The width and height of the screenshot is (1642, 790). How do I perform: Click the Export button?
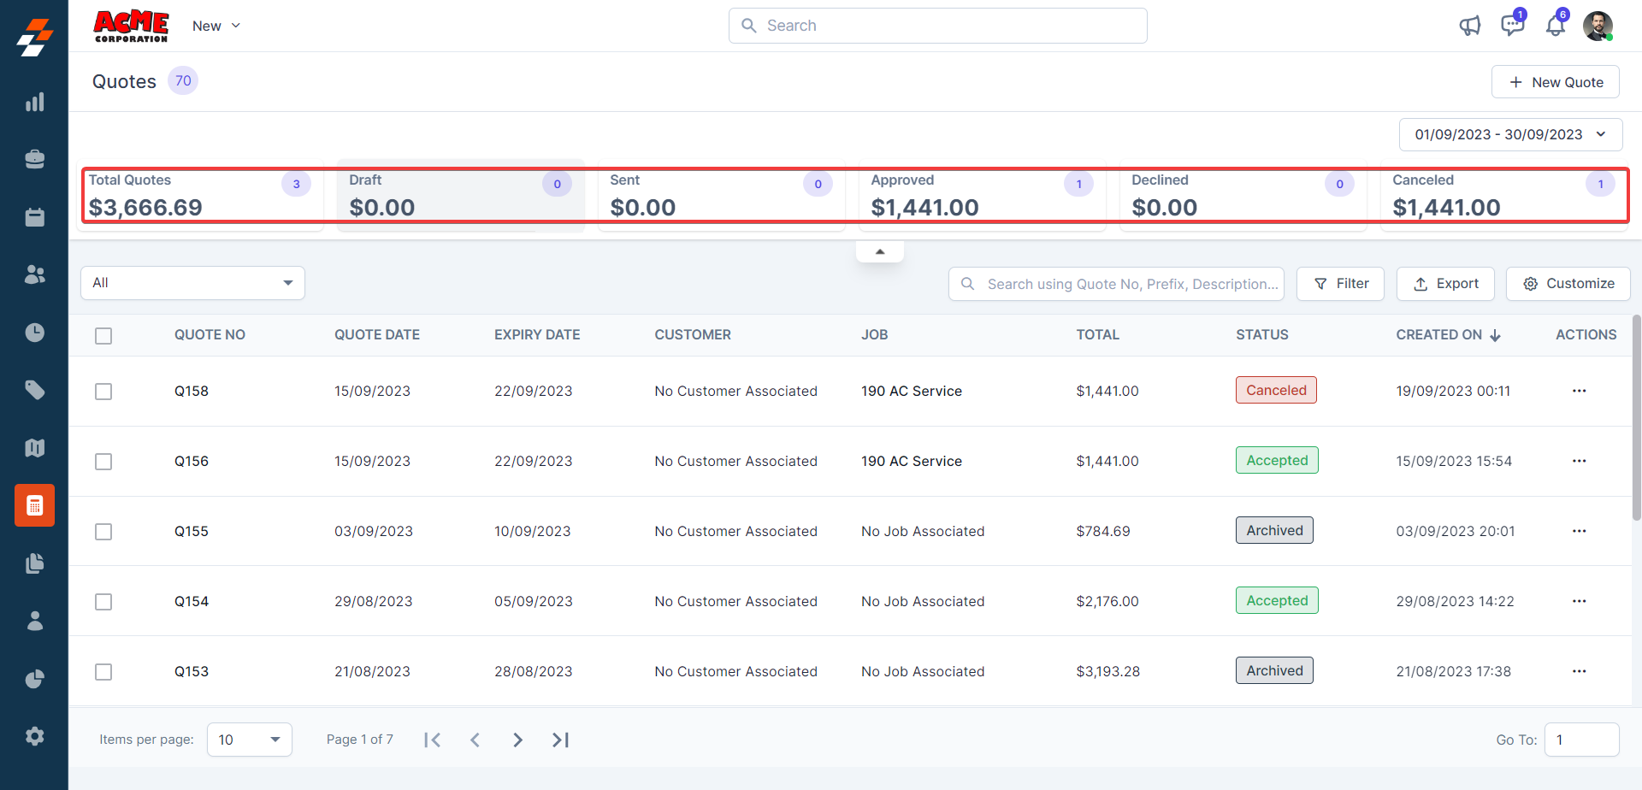coord(1445,284)
